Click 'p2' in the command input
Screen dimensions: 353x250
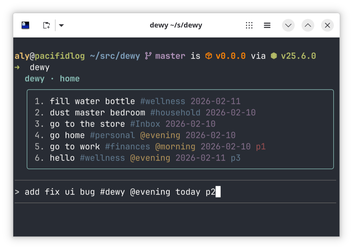(x=210, y=193)
